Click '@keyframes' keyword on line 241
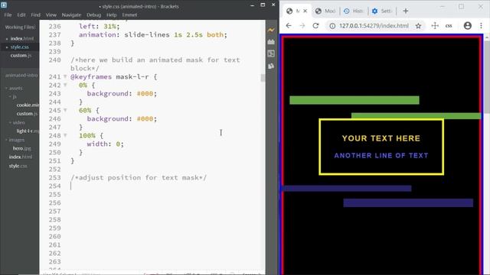 pos(91,76)
